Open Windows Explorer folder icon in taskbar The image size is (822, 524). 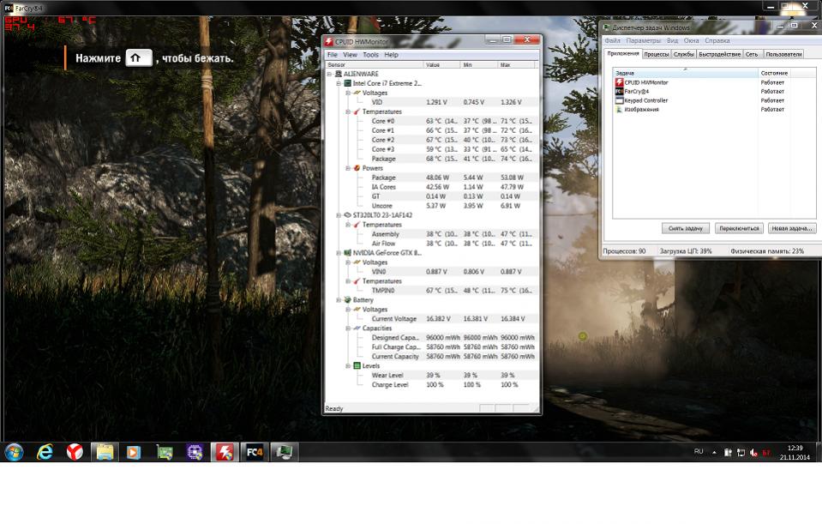[x=105, y=452]
